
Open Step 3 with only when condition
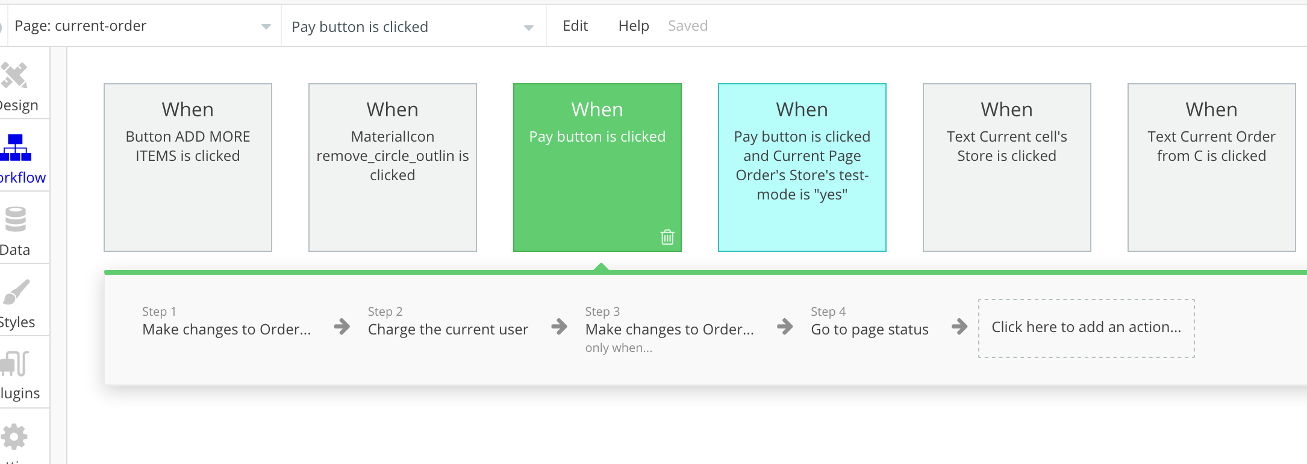coord(669,330)
